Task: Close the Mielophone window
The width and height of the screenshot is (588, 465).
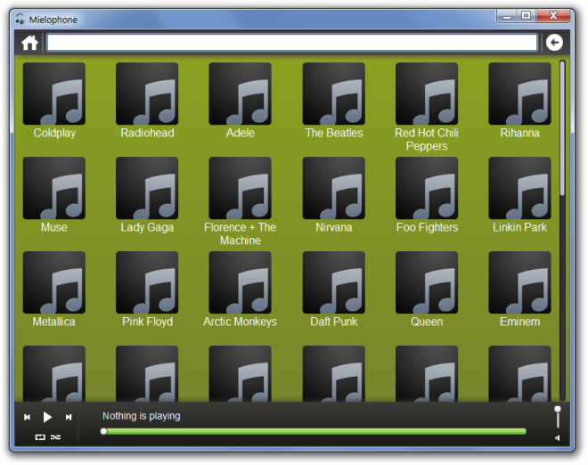Action: coord(553,16)
